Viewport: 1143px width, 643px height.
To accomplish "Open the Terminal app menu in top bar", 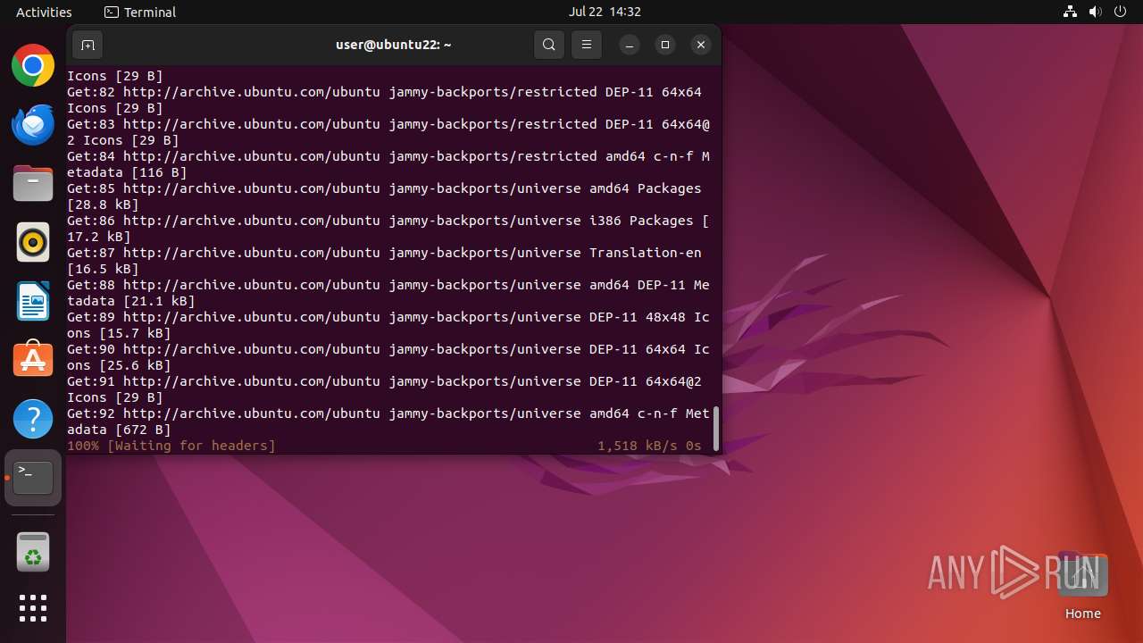I will click(140, 13).
